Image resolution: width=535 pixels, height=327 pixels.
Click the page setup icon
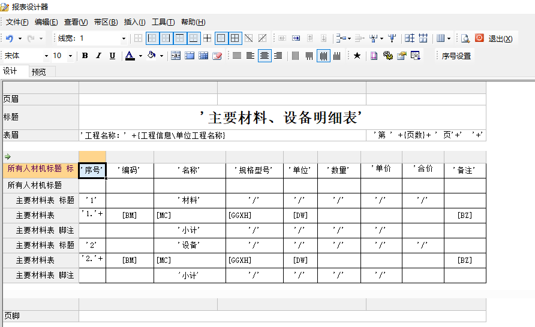(374, 56)
